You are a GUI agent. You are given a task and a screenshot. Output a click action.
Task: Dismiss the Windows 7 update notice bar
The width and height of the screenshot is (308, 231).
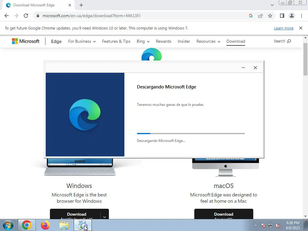(x=301, y=28)
